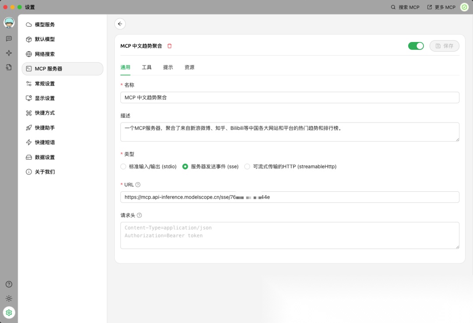
Task: Open 默认模型 settings menu item
Action: pos(63,39)
